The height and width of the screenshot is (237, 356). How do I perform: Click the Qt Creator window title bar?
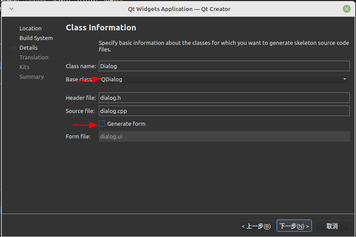[x=179, y=9]
